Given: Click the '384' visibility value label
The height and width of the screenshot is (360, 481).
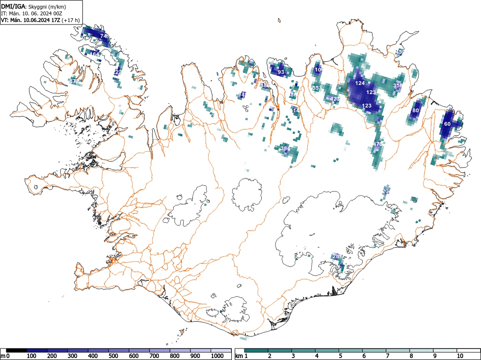Looking at the screenshot, I should point(285,148).
